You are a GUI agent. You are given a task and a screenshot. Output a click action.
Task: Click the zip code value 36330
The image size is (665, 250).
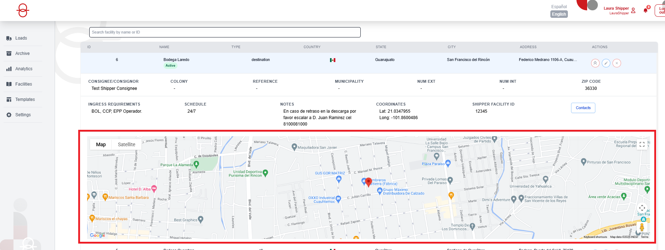click(591, 88)
